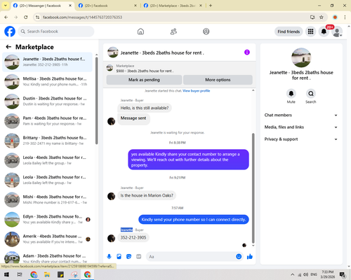Open the tab search dropdown

coord(6,6)
